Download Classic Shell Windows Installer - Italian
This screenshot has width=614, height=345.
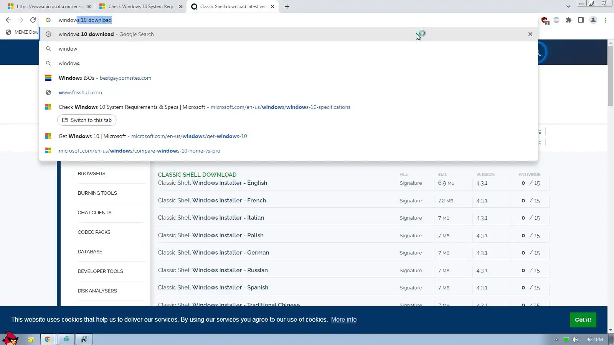point(211,218)
